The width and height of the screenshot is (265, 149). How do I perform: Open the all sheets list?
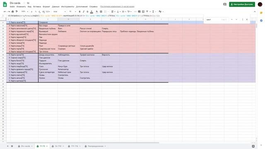(12, 146)
